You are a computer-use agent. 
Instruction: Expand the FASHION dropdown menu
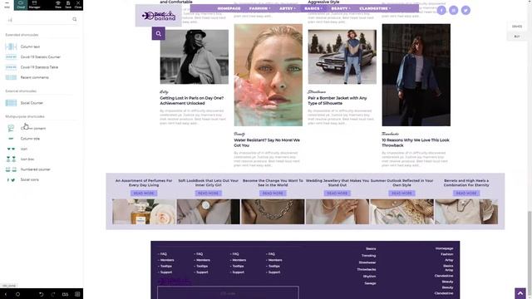click(x=260, y=8)
